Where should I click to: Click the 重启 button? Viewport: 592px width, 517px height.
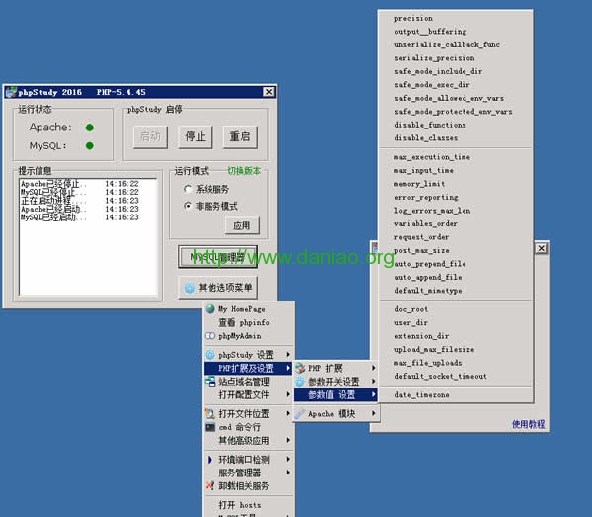click(240, 136)
